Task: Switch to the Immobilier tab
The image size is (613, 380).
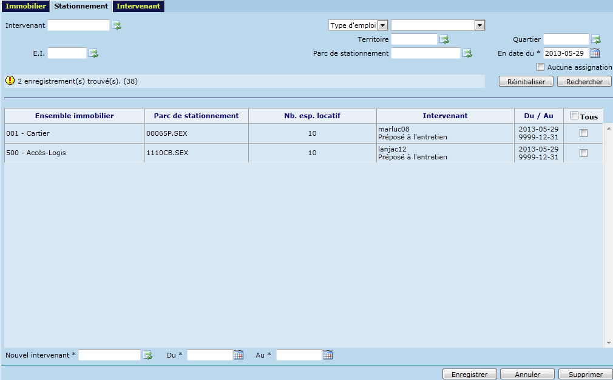Action: (25, 6)
